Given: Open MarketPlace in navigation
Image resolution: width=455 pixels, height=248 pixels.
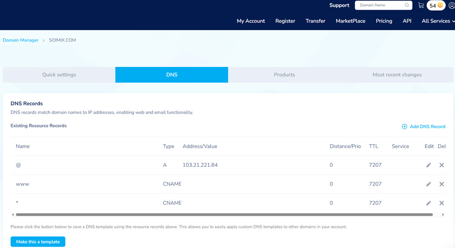Looking at the screenshot, I should [x=351, y=21].
